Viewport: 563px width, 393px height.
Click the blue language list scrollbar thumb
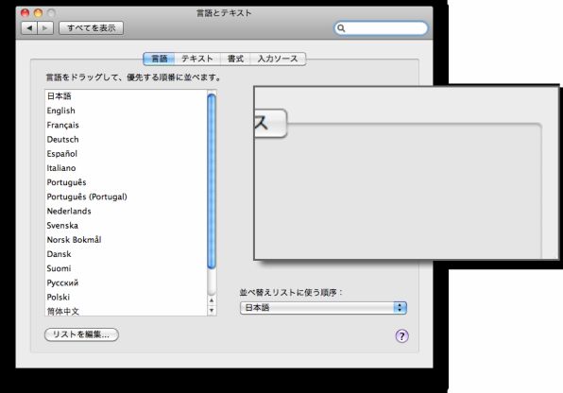pyautogui.click(x=212, y=180)
